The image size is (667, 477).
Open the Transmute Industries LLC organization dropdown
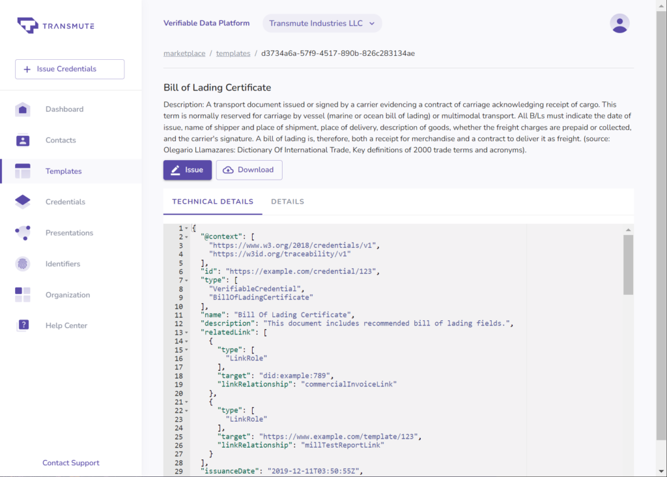(322, 23)
